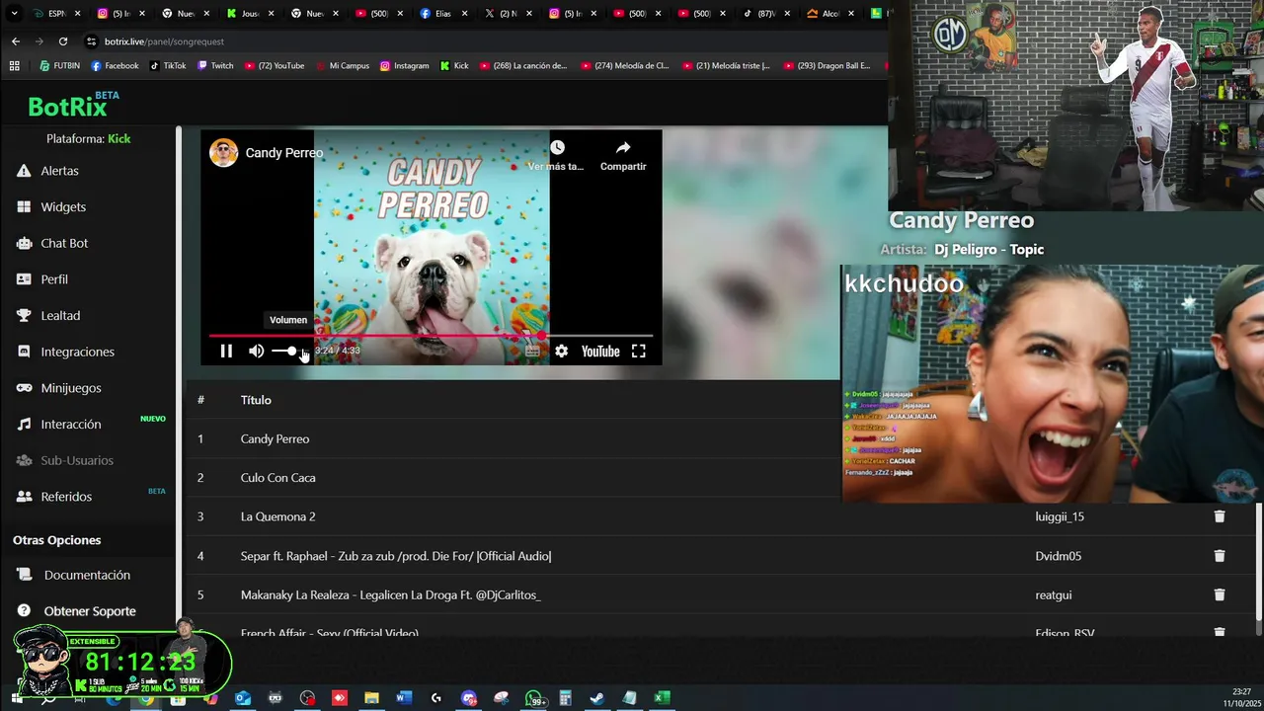This screenshot has width=1264, height=711.
Task: Delete the Separ ft. Raphael song
Action: [x=1220, y=556]
